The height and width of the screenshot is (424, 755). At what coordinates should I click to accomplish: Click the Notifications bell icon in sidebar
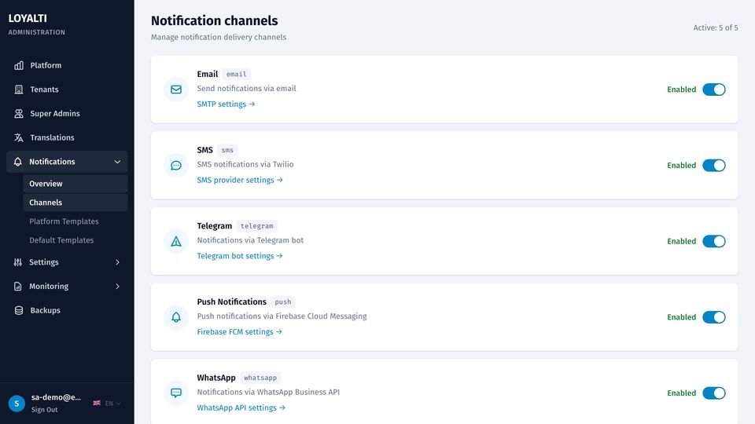18,162
